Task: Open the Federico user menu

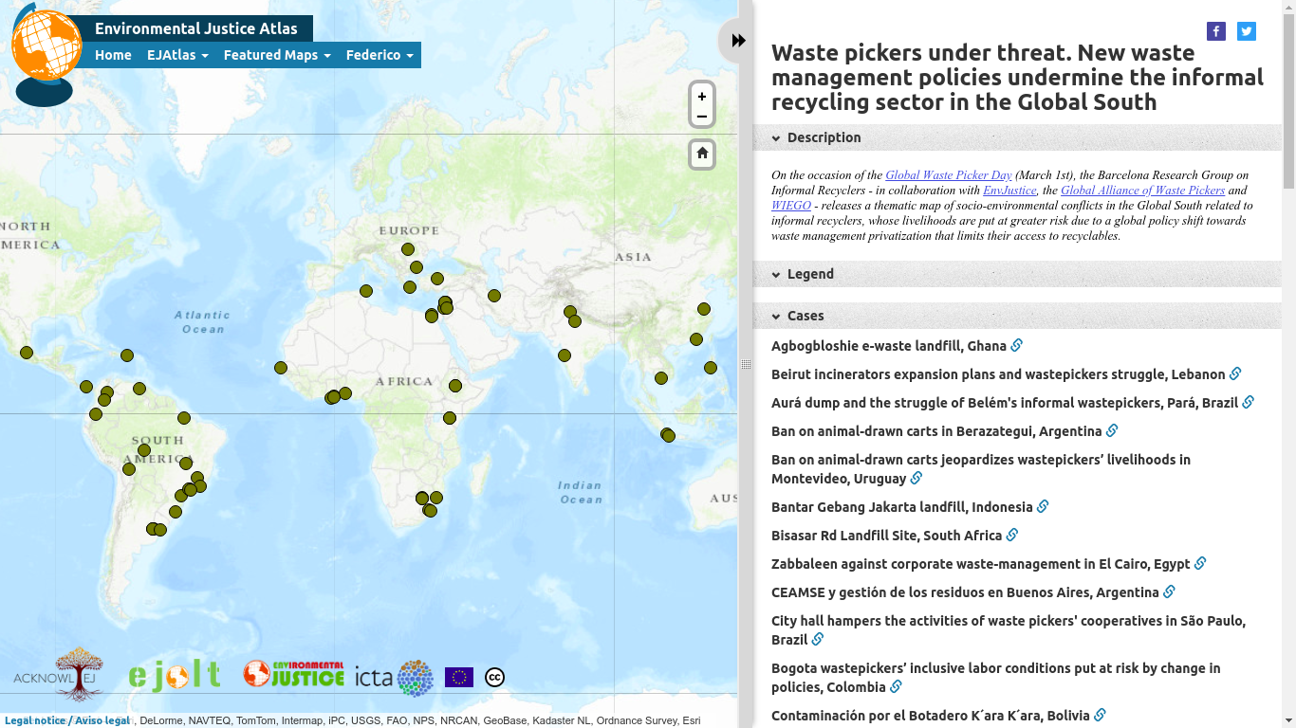Action: 380,55
